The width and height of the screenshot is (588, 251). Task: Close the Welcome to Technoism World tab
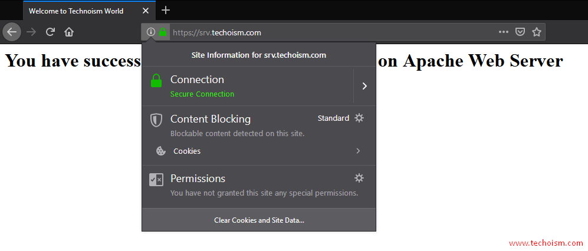pyautogui.click(x=146, y=11)
